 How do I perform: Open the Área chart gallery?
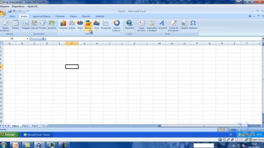tap(97, 25)
